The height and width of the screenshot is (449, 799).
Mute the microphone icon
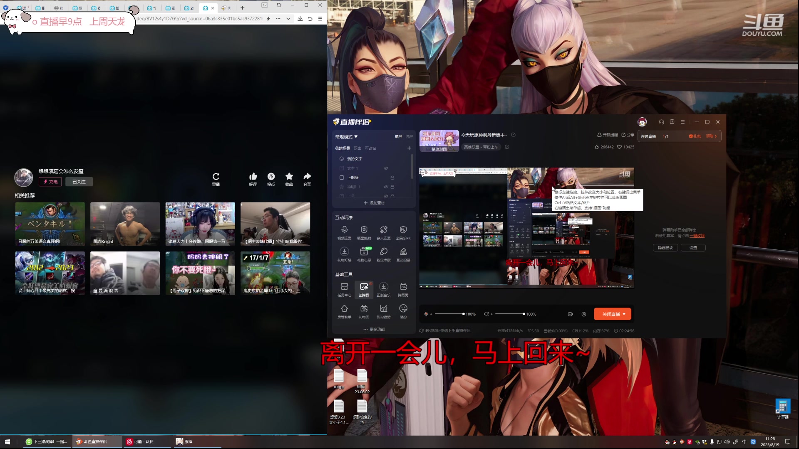click(426, 314)
